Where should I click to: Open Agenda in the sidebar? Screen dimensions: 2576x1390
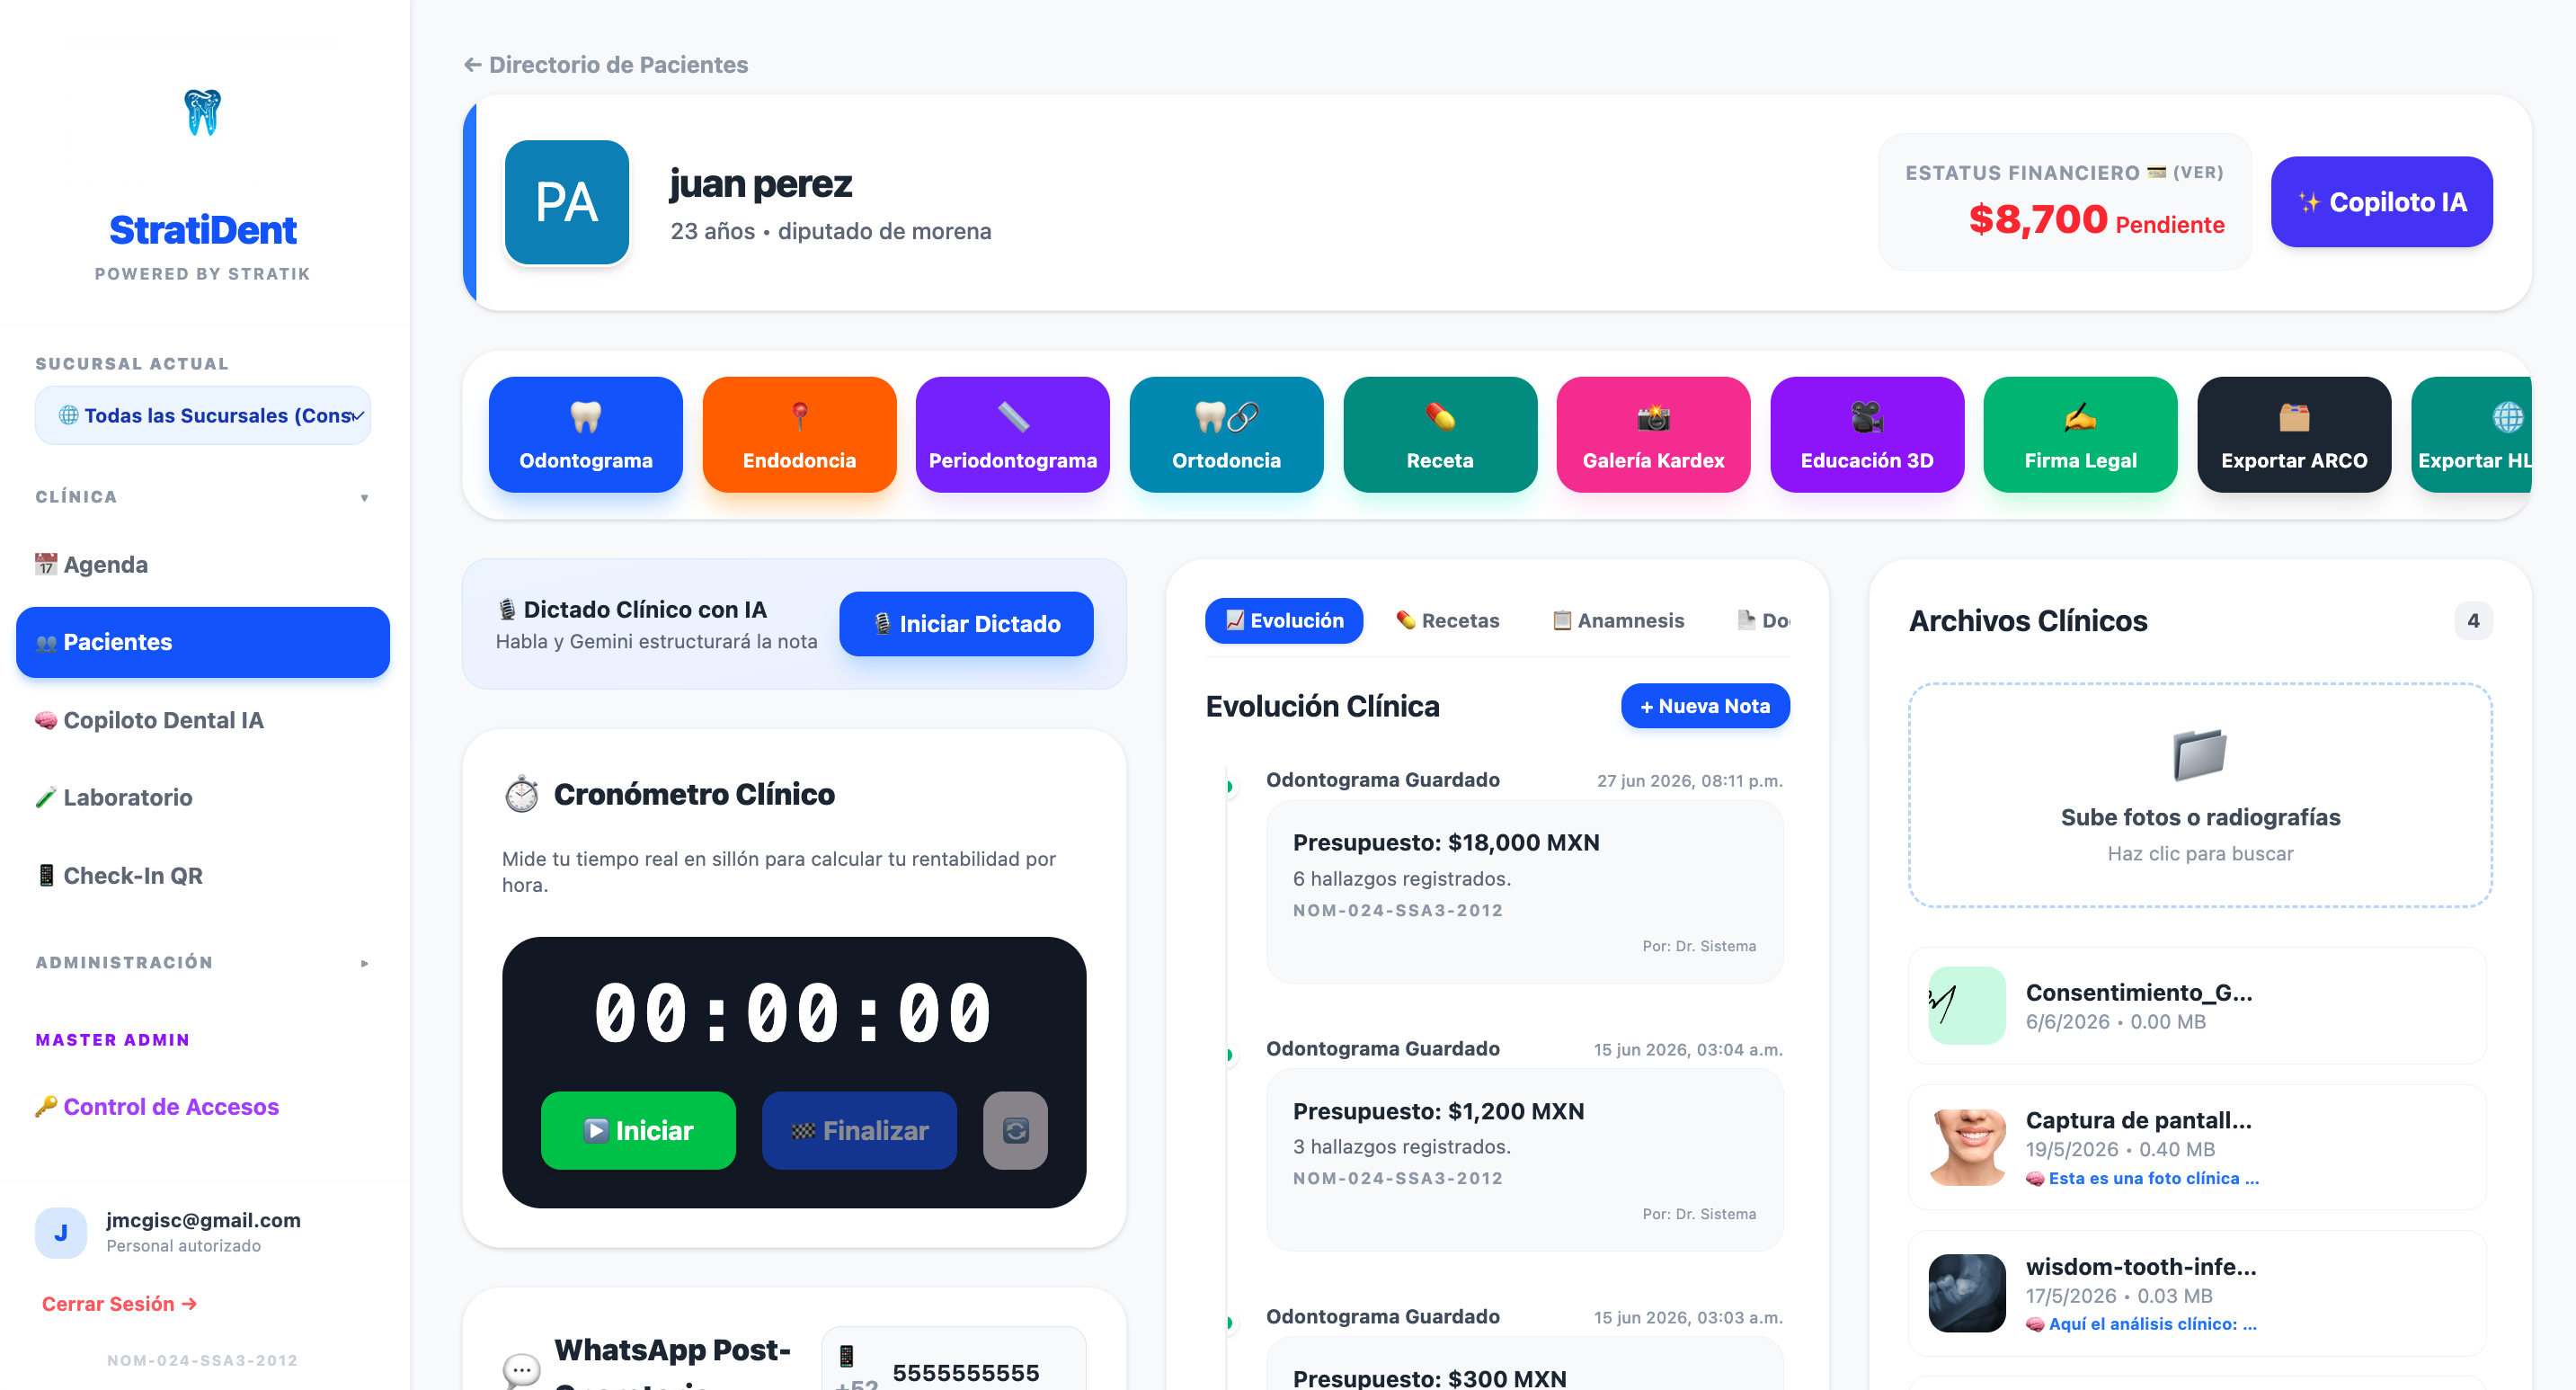(203, 564)
